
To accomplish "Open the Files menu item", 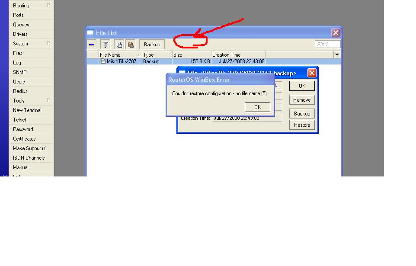I will point(31,53).
